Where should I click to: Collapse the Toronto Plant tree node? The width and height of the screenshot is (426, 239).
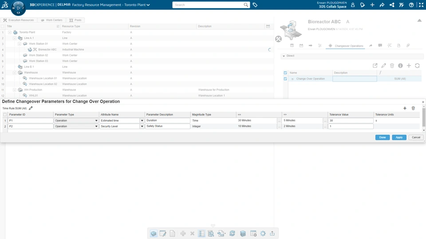[10, 32]
